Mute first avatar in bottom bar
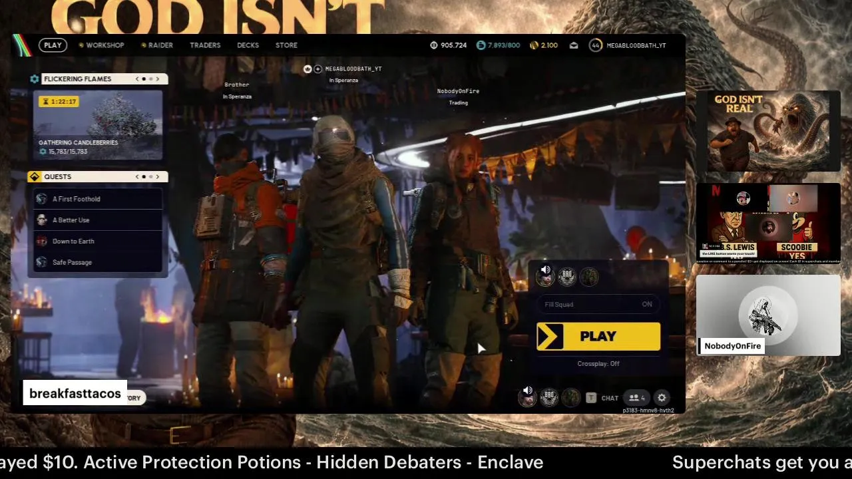 (x=527, y=397)
